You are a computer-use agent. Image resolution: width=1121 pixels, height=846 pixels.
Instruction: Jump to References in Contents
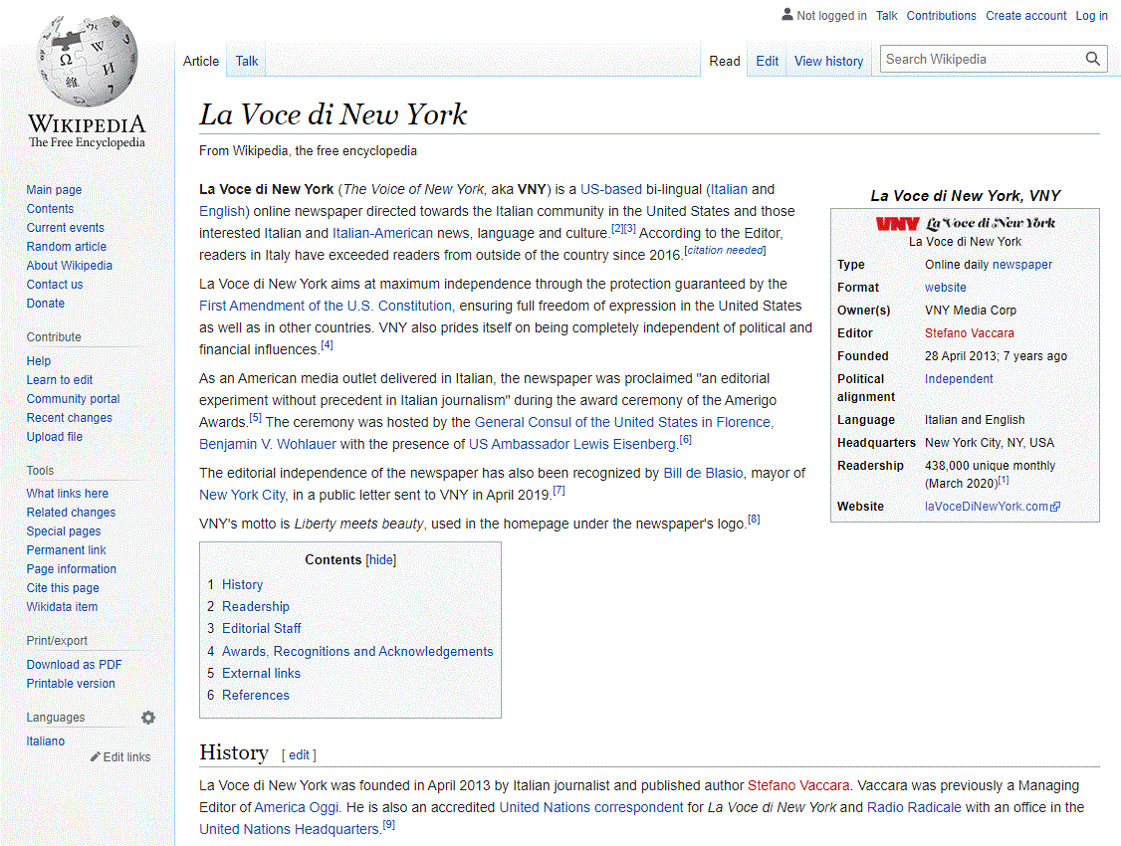tap(255, 696)
